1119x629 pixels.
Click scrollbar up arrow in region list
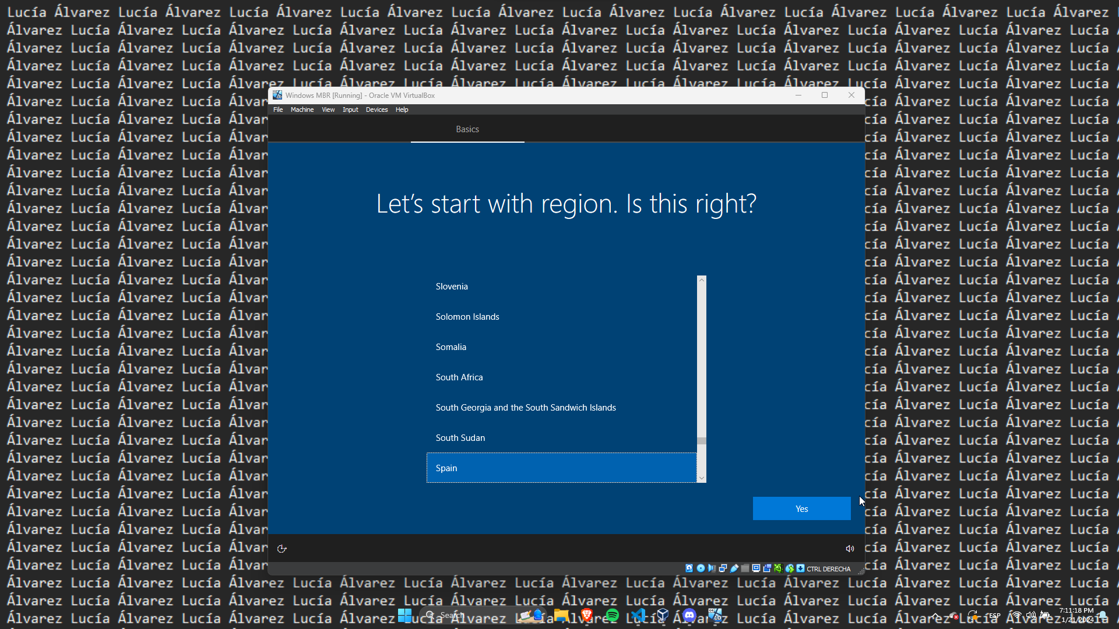[x=702, y=280]
